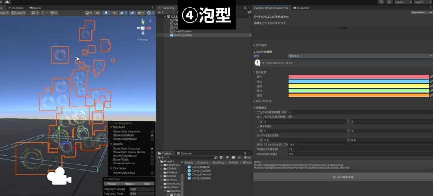Open the draw mode shading dropdown
The width and height of the screenshot is (433, 196).
(88, 13)
